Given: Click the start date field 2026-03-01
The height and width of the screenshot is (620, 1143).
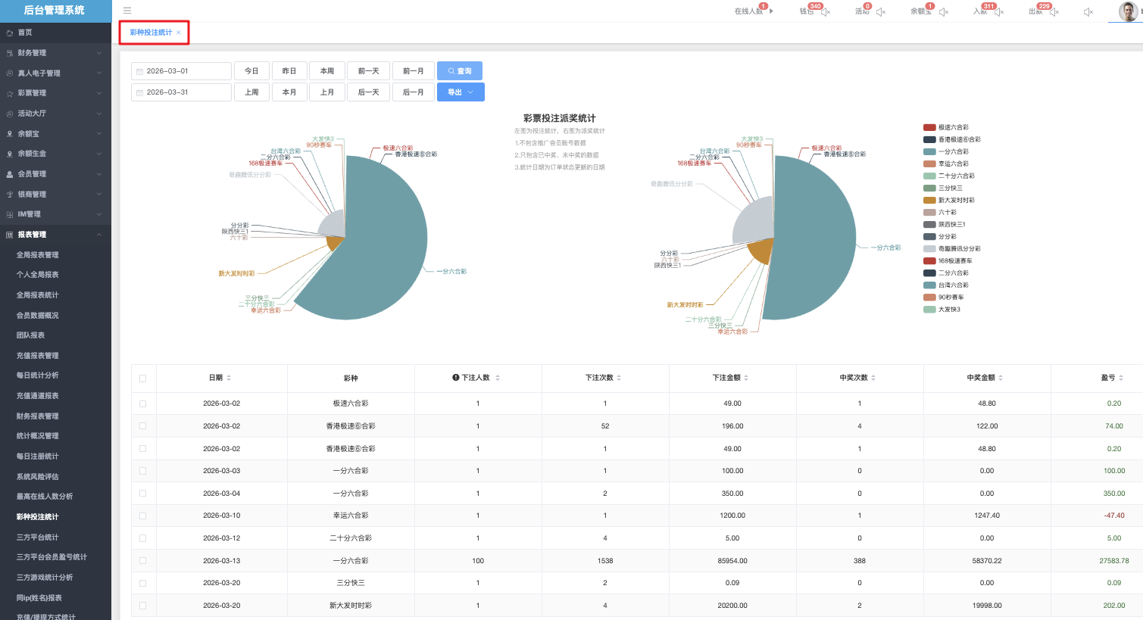Looking at the screenshot, I should pyautogui.click(x=182, y=71).
